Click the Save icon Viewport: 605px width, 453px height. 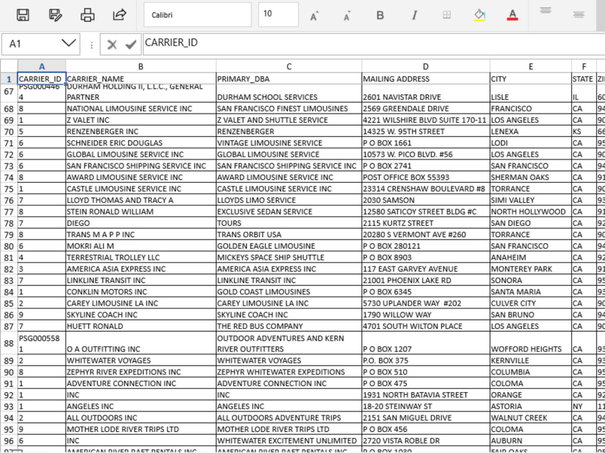pyautogui.click(x=23, y=15)
